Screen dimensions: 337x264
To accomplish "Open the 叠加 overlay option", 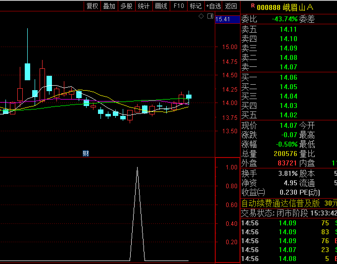I will click(x=109, y=6).
